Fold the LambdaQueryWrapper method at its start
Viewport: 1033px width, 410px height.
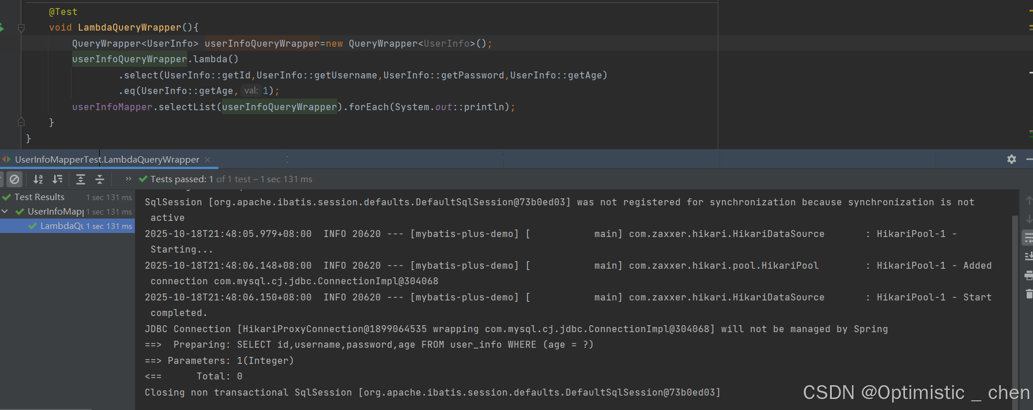(x=21, y=28)
